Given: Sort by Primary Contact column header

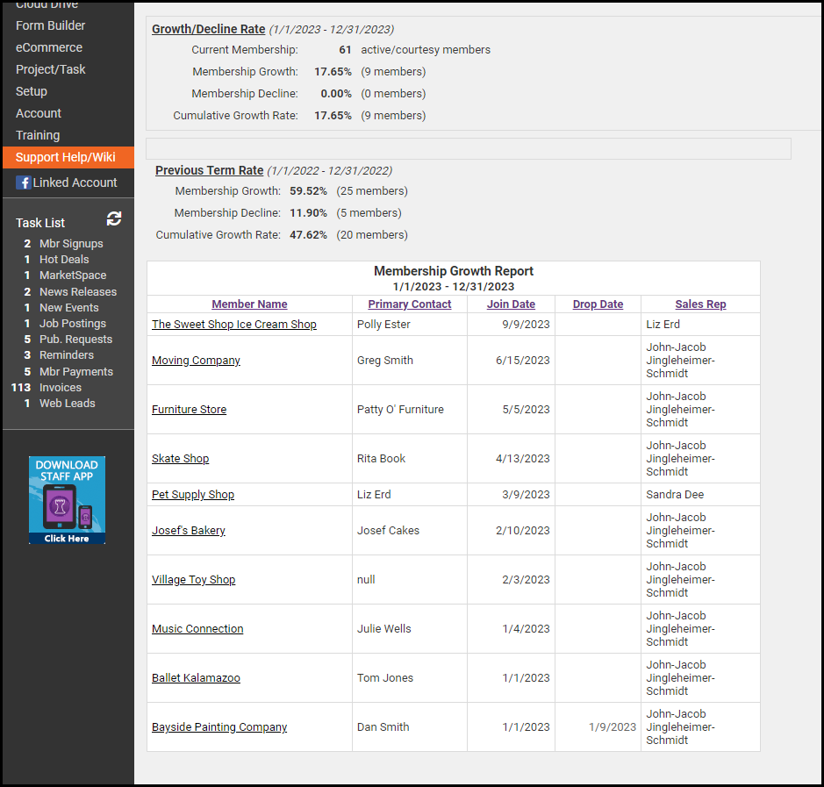Looking at the screenshot, I should (409, 304).
